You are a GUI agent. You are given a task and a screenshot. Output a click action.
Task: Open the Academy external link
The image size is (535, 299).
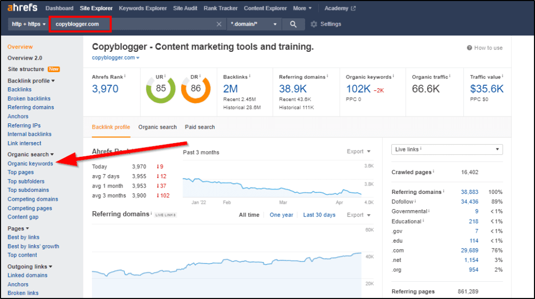(x=340, y=8)
